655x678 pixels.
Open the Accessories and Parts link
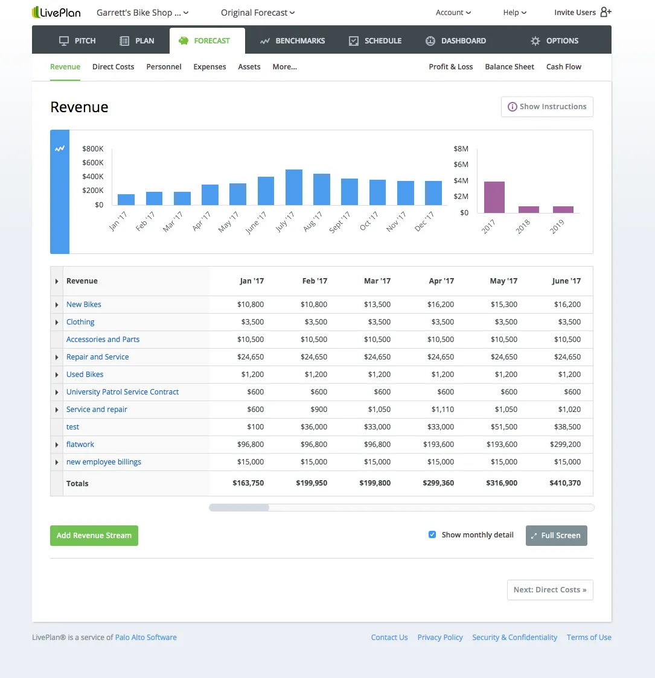click(103, 340)
